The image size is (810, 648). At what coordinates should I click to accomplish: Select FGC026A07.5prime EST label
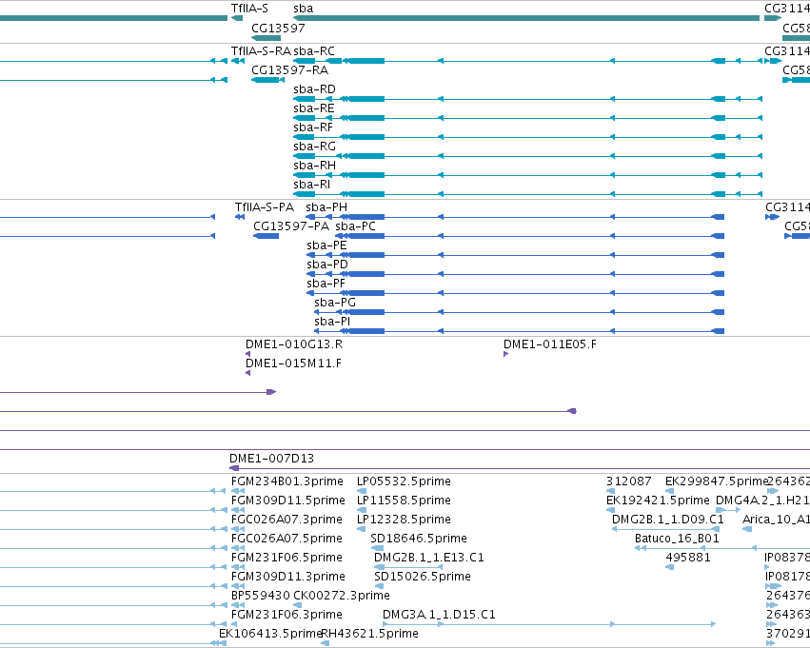point(286,540)
